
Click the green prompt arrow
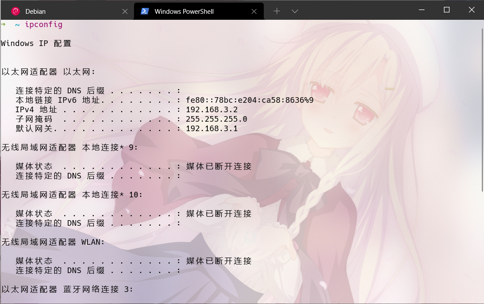coord(3,25)
